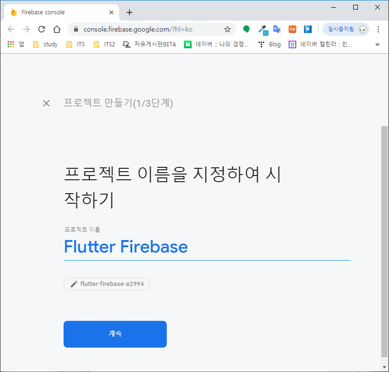Viewport: 389px width, 372px height.
Task: Go back to previous page
Action: point(11,29)
